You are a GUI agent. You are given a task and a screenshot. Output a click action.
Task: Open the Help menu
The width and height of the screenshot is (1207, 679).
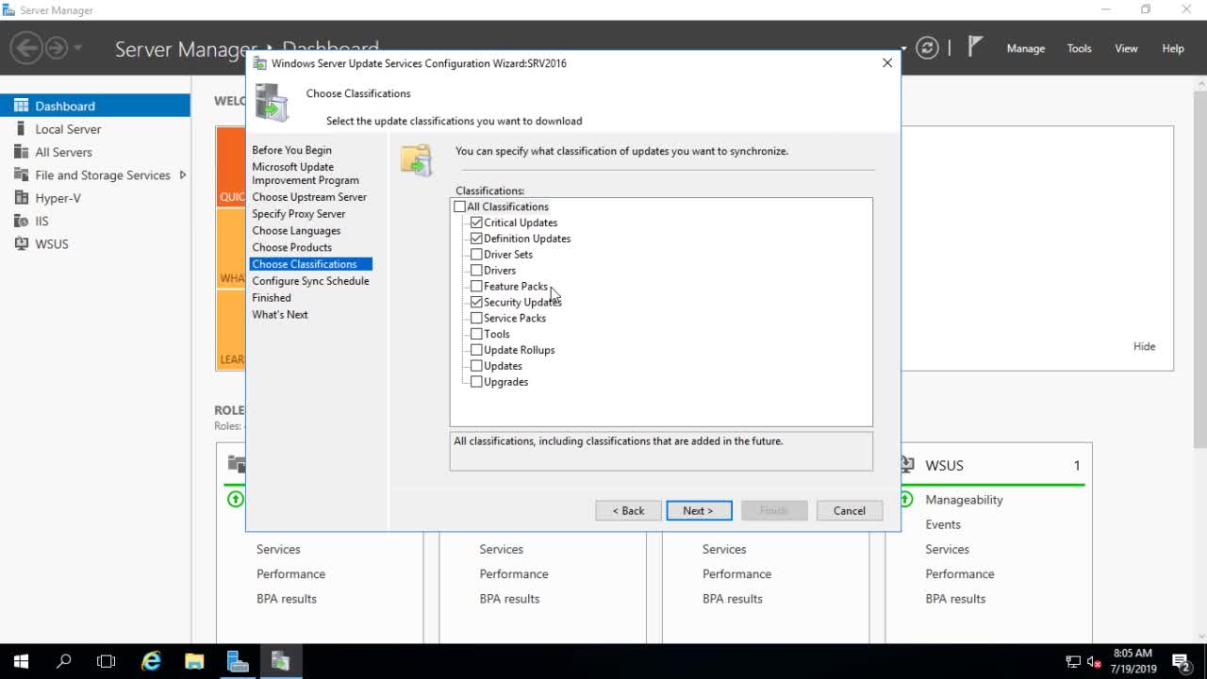tap(1173, 48)
